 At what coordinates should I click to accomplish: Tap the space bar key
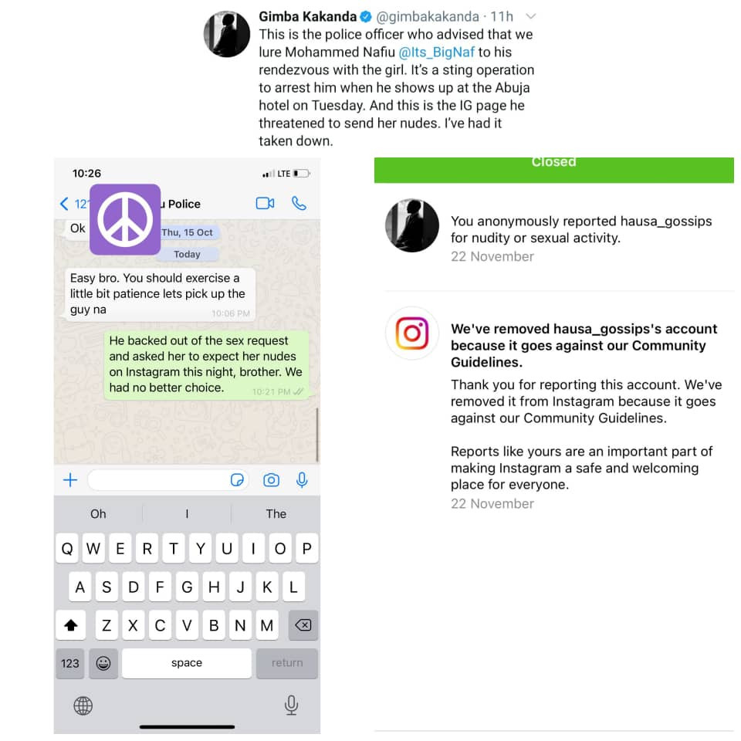click(x=187, y=663)
